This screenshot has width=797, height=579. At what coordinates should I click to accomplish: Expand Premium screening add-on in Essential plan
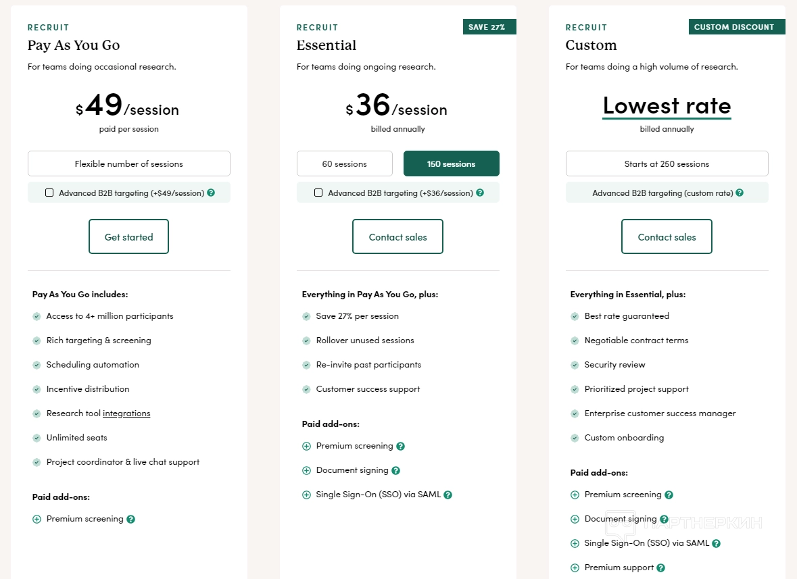click(307, 446)
